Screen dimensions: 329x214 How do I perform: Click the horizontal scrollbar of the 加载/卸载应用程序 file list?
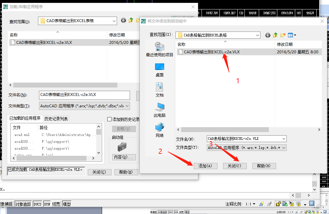[x=65, y=85]
